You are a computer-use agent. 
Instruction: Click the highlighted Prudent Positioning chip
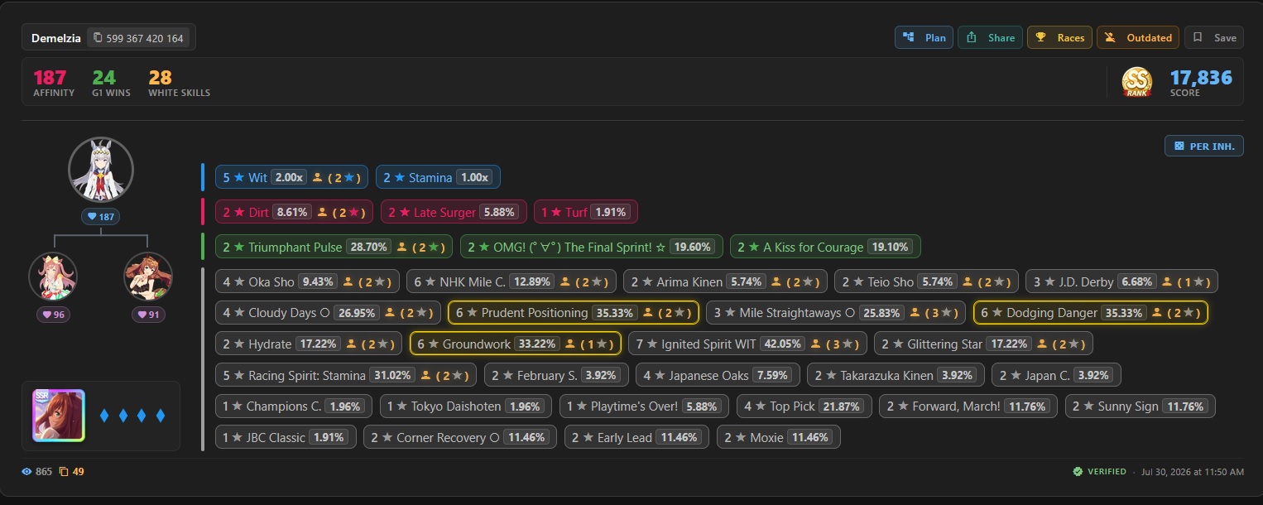click(574, 312)
